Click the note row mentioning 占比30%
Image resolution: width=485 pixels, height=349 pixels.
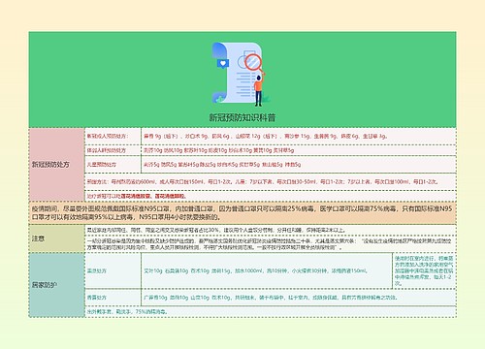click(x=271, y=230)
